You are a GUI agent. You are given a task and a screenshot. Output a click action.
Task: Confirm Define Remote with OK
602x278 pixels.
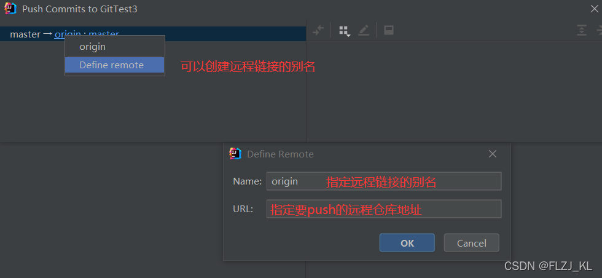click(x=407, y=243)
